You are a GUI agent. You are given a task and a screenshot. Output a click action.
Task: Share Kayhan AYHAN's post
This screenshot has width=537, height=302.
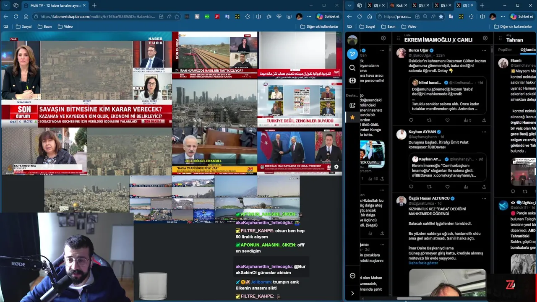(484, 187)
